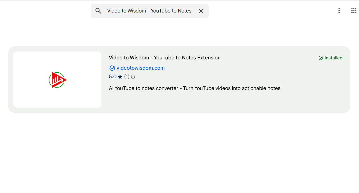Click the verified publisher badge icon

[112, 68]
